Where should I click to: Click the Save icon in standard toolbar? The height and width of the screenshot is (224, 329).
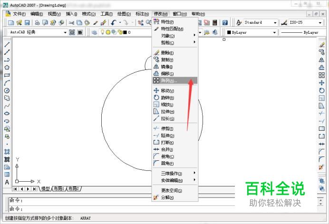[27, 22]
